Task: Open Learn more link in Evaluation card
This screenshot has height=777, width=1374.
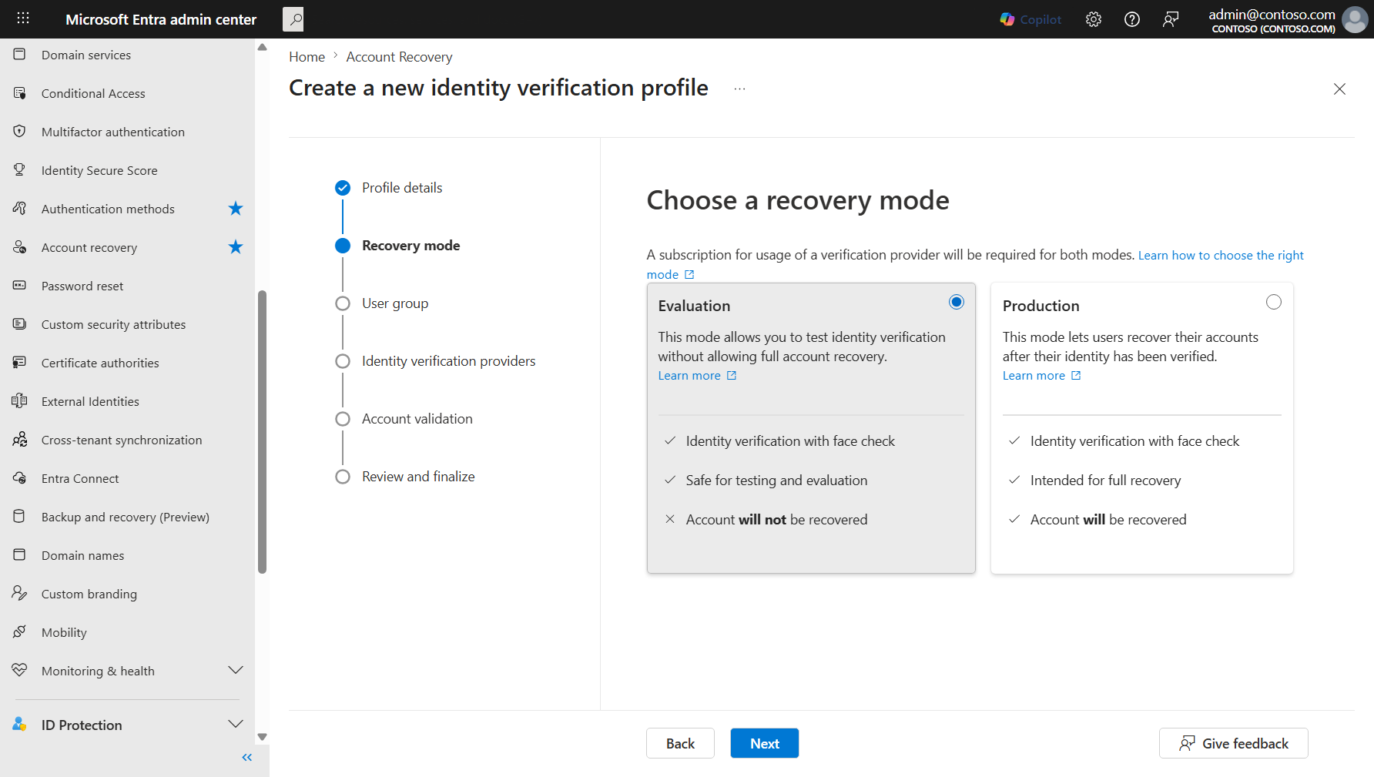Action: pos(697,376)
